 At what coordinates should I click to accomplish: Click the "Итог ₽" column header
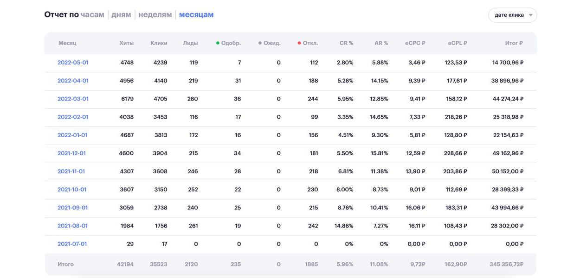[514, 43]
